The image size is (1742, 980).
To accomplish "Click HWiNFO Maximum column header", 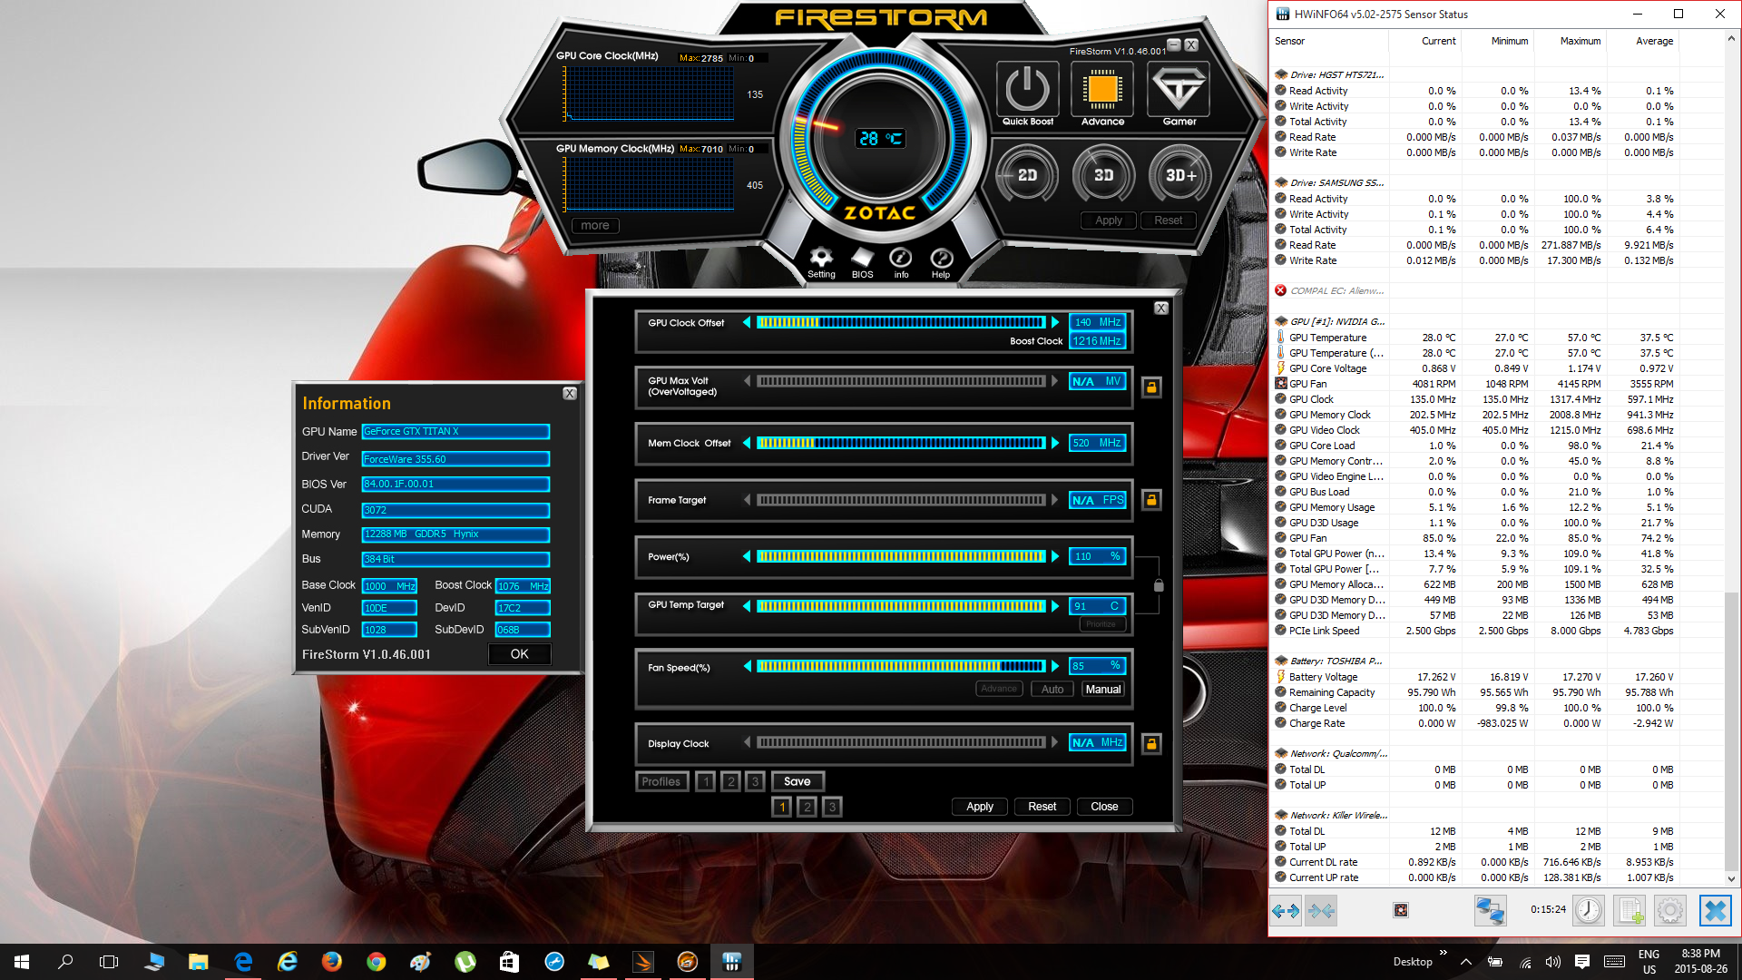I will point(1580,41).
